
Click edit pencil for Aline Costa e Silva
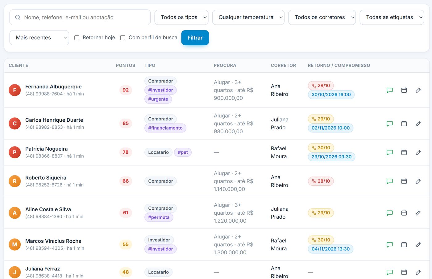point(418,213)
